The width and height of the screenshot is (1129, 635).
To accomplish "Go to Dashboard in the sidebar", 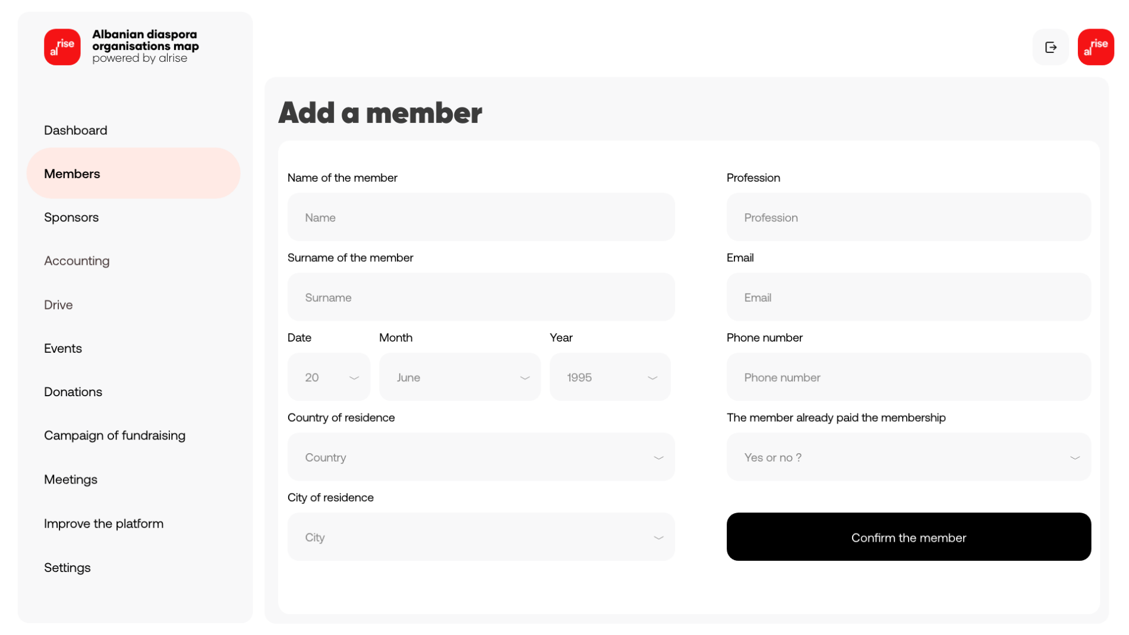I will click(75, 130).
